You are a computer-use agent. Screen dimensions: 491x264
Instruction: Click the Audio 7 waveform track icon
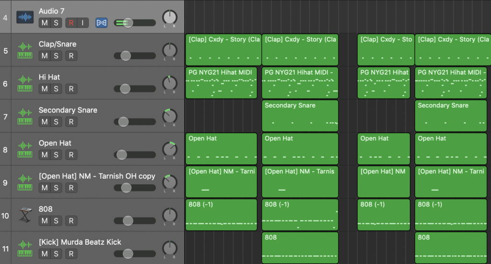[x=25, y=17]
